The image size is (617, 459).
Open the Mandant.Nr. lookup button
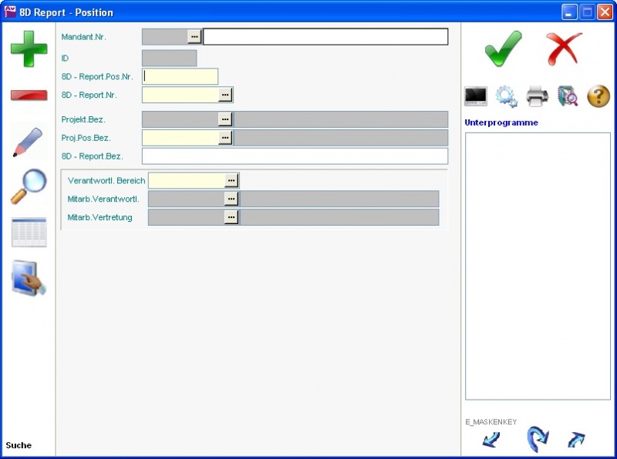pos(194,37)
